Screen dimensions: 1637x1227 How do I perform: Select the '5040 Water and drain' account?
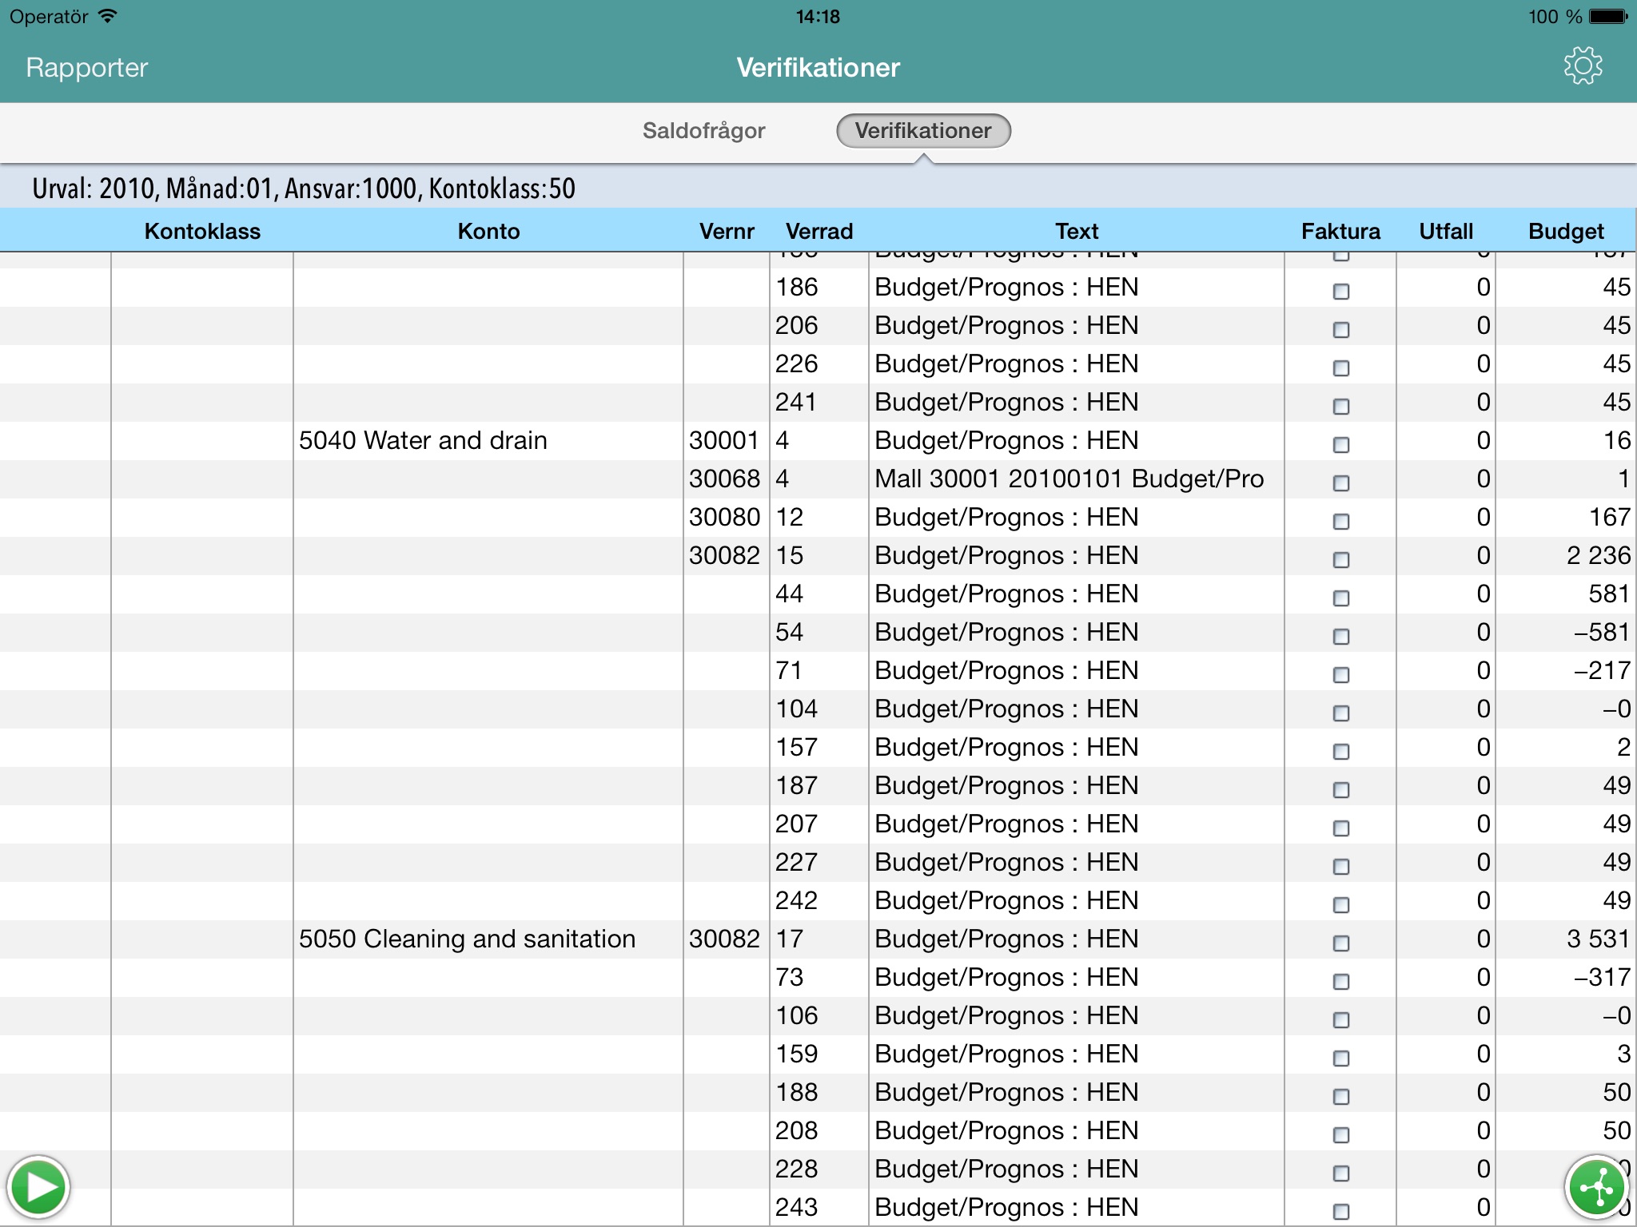coord(423,440)
